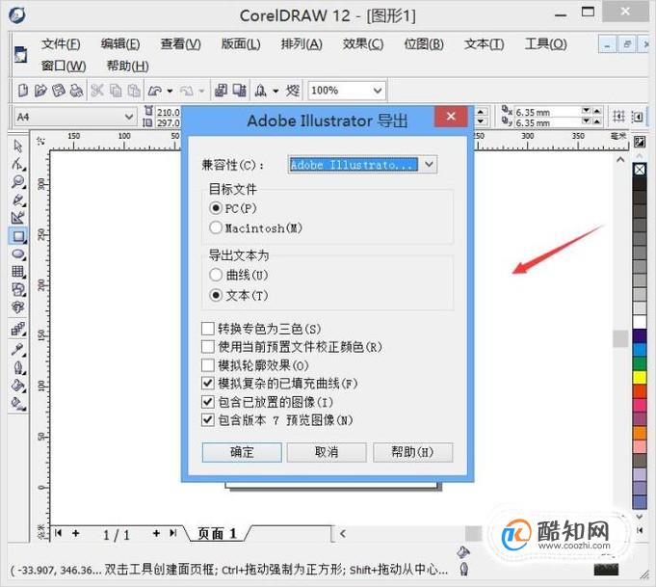Click the Print icon in toolbar
This screenshot has width=656, height=587.
pyautogui.click(x=76, y=90)
